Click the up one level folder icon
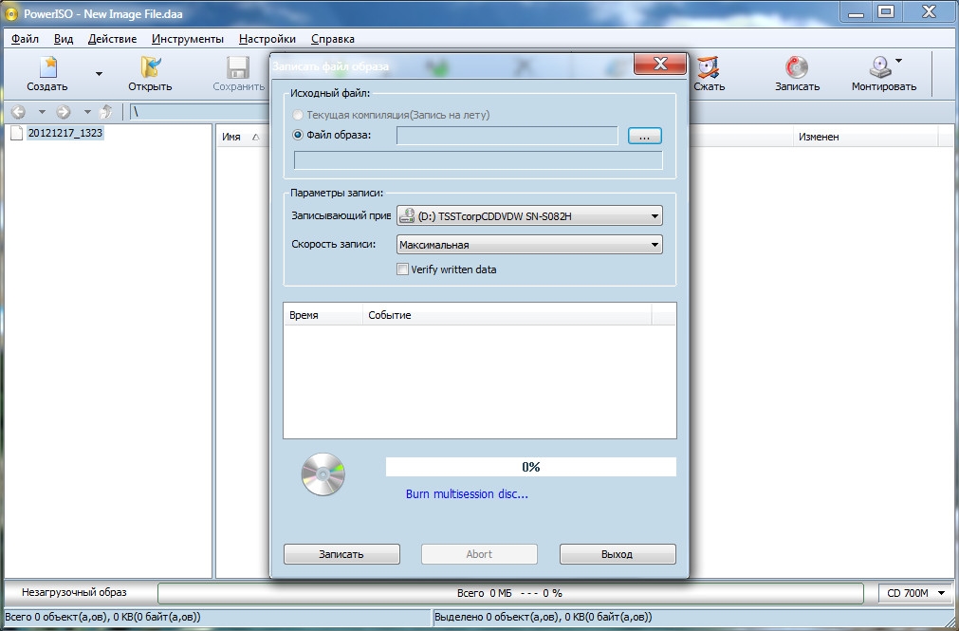The image size is (959, 631). 106,111
